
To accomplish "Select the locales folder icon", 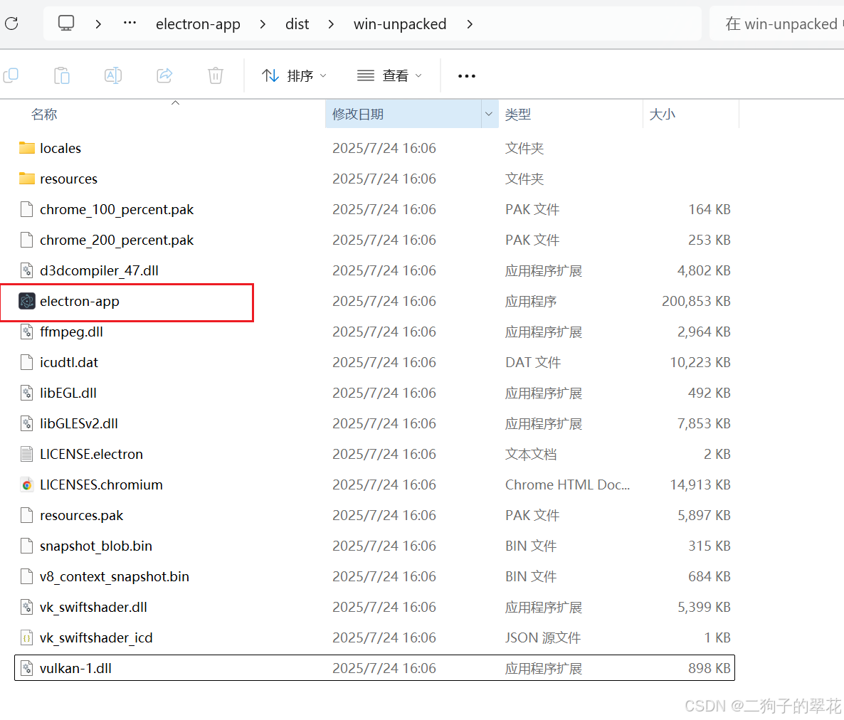I will pos(27,148).
